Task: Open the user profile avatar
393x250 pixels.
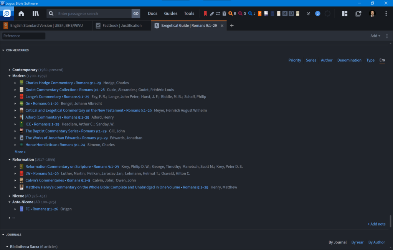Action: [x=372, y=13]
